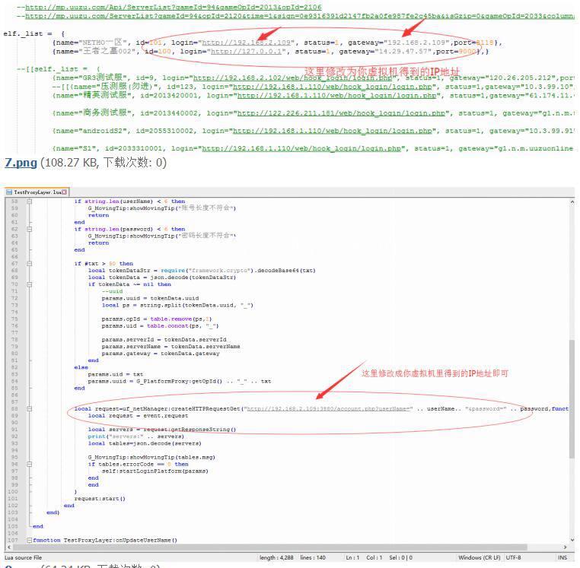Screen dimensions: 580x568
Task: Close the TestProxyLayer.lua tab
Action: tap(65, 192)
